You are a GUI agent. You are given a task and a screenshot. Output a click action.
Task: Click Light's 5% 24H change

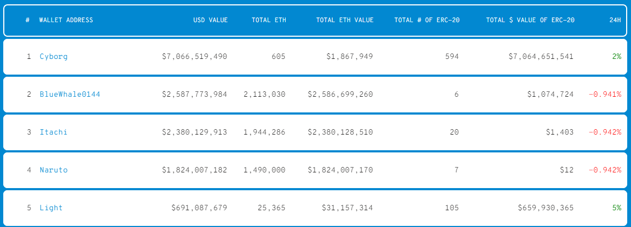[616, 208]
